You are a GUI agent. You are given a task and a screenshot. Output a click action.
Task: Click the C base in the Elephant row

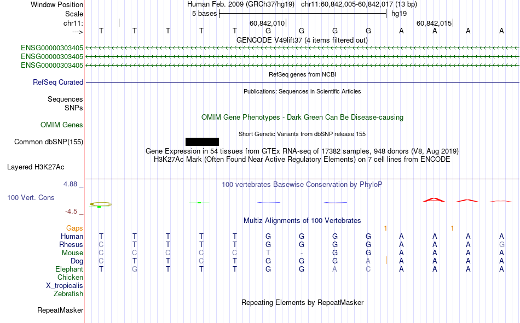pyautogui.click(x=368, y=269)
